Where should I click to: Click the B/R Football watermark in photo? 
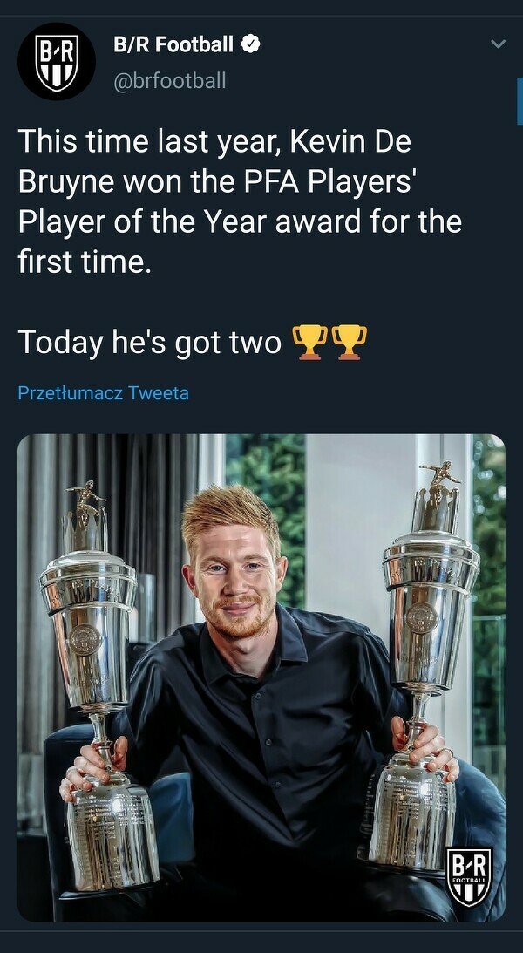tap(469, 878)
